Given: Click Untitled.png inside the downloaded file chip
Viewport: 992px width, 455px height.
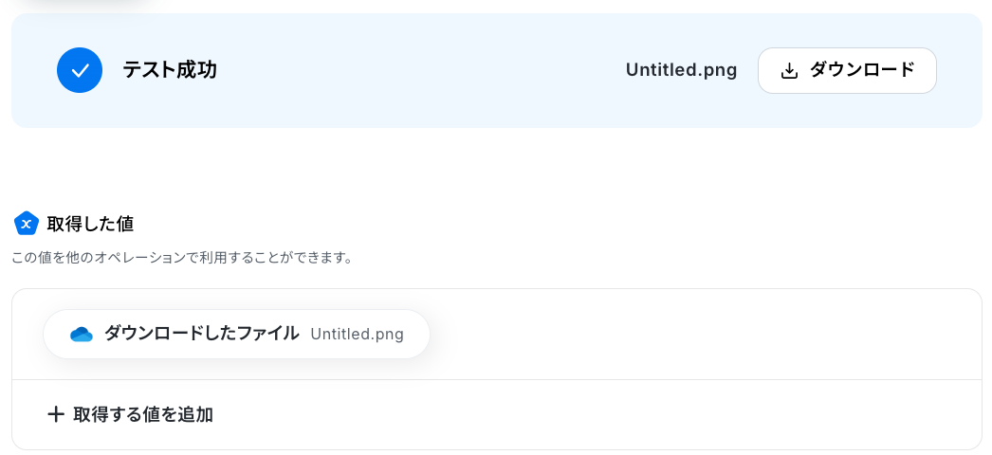Looking at the screenshot, I should (357, 334).
